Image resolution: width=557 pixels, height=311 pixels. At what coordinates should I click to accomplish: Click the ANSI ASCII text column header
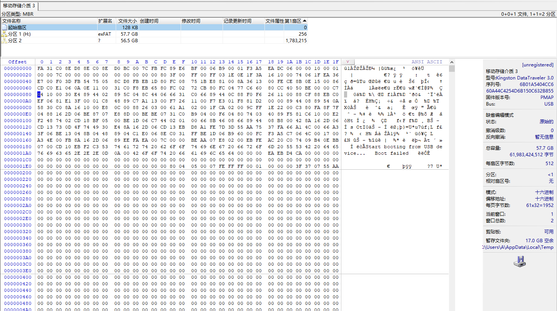point(427,62)
